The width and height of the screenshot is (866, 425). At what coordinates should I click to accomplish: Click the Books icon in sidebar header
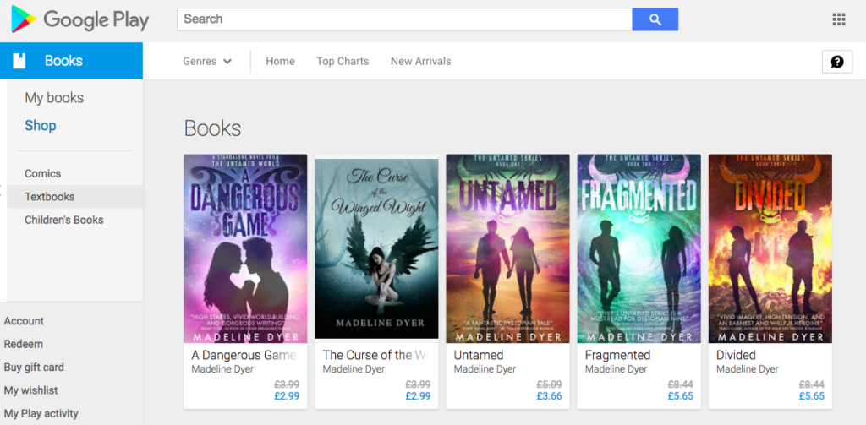tap(19, 61)
